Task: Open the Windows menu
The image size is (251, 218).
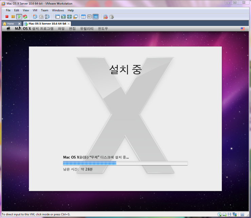Action: coord(58,10)
